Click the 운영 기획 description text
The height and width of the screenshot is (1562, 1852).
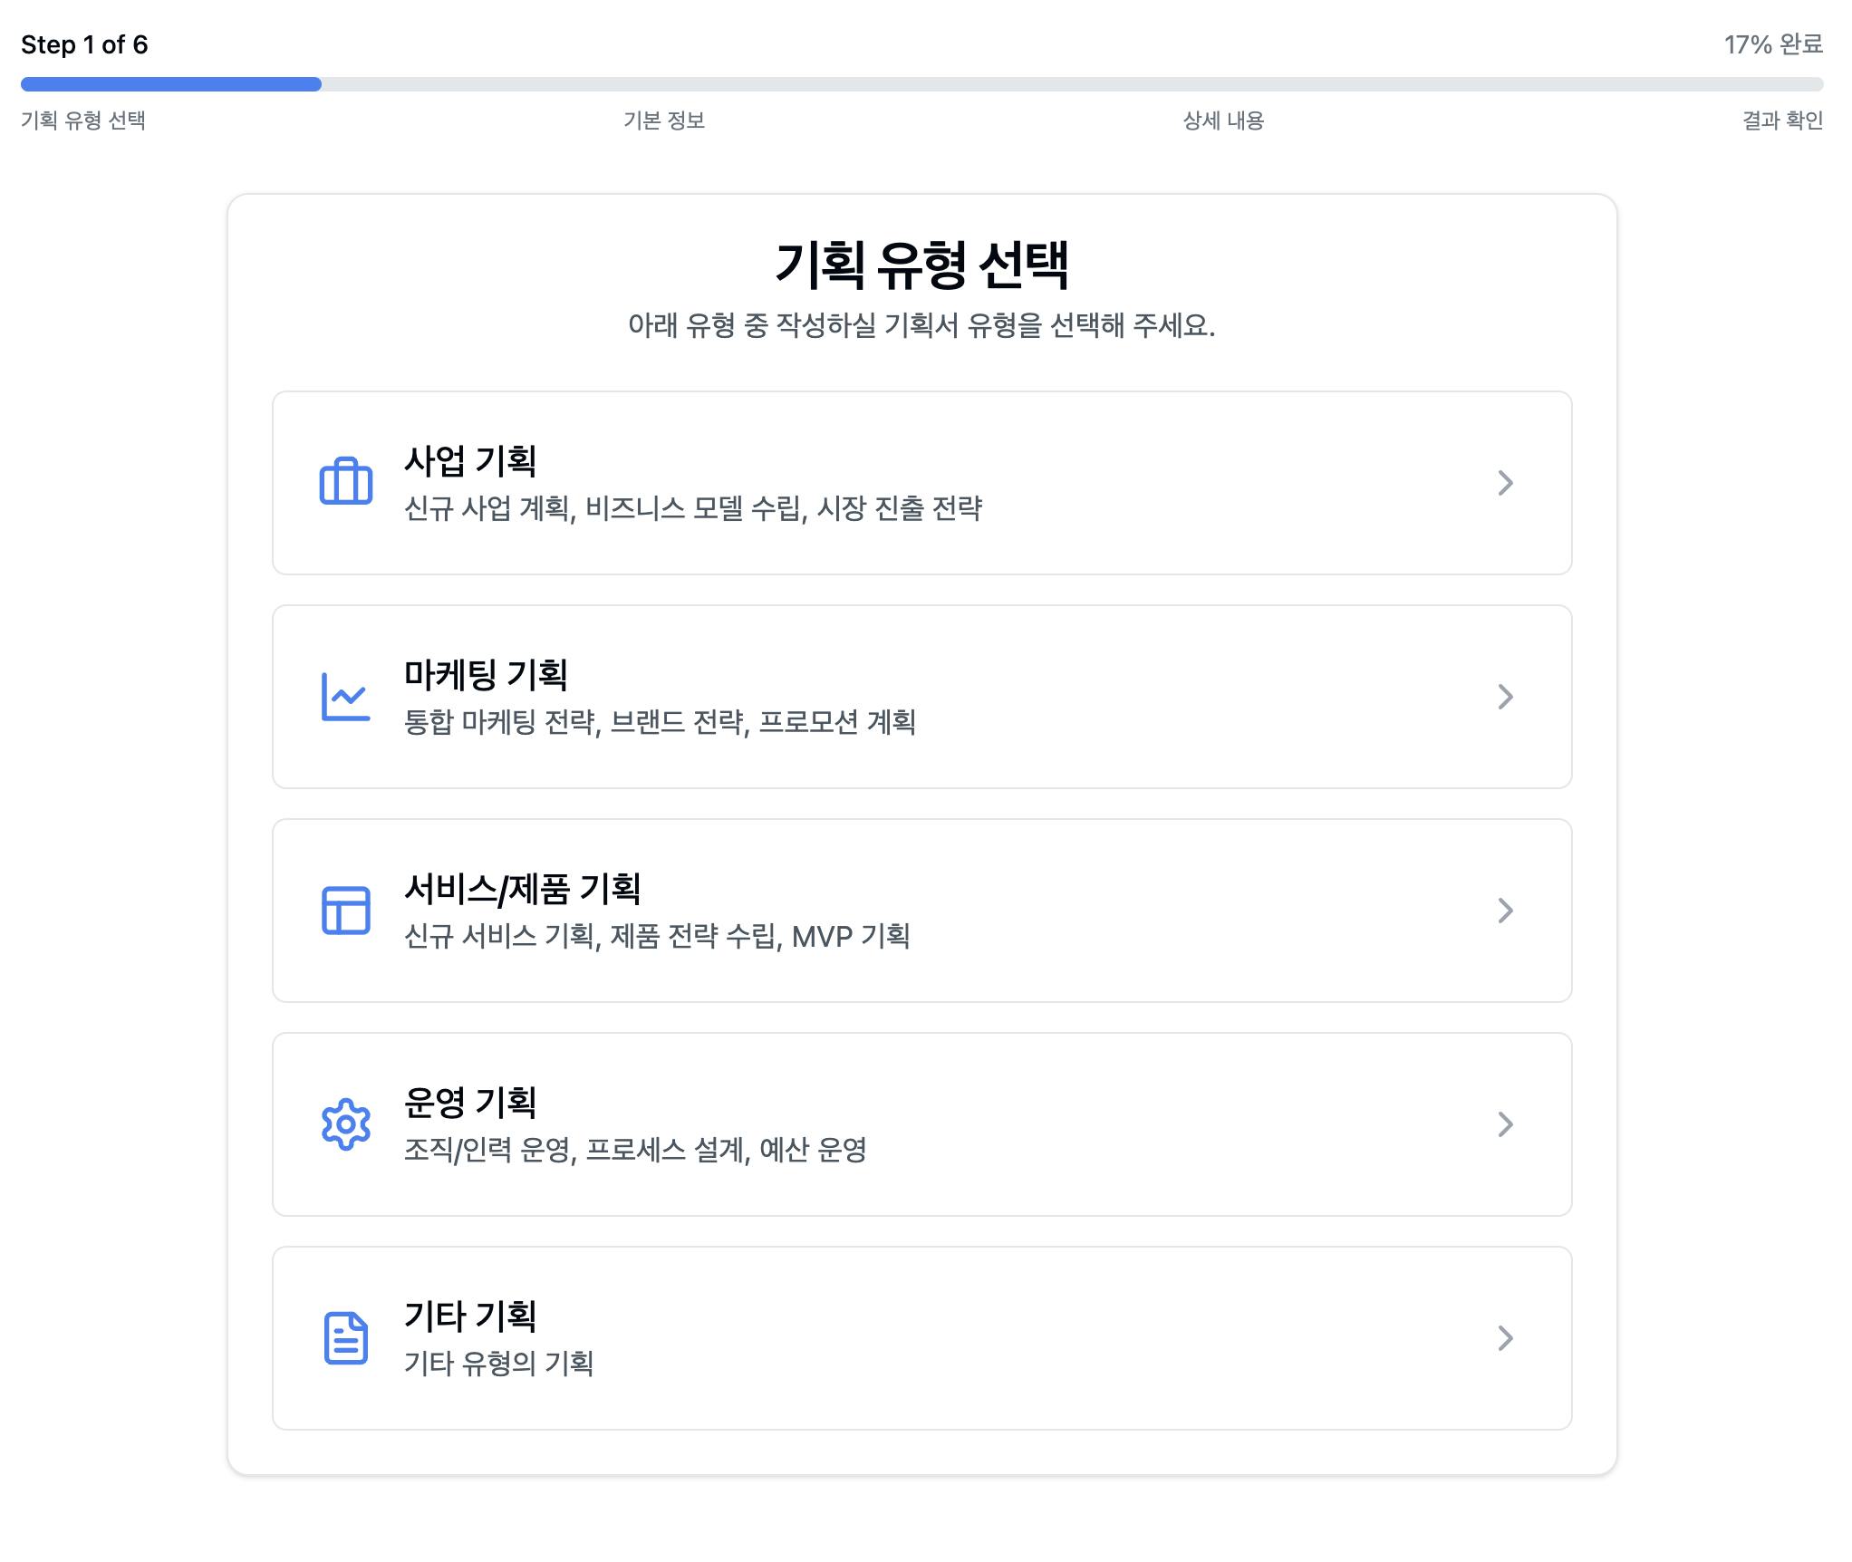pos(634,1150)
